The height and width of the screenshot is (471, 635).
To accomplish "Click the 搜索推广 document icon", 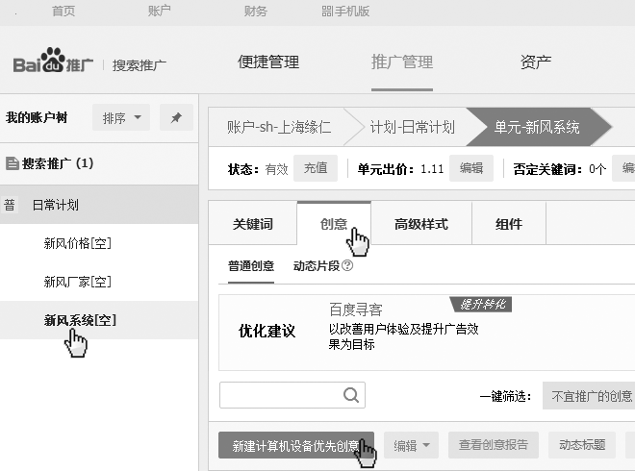I will coord(12,163).
